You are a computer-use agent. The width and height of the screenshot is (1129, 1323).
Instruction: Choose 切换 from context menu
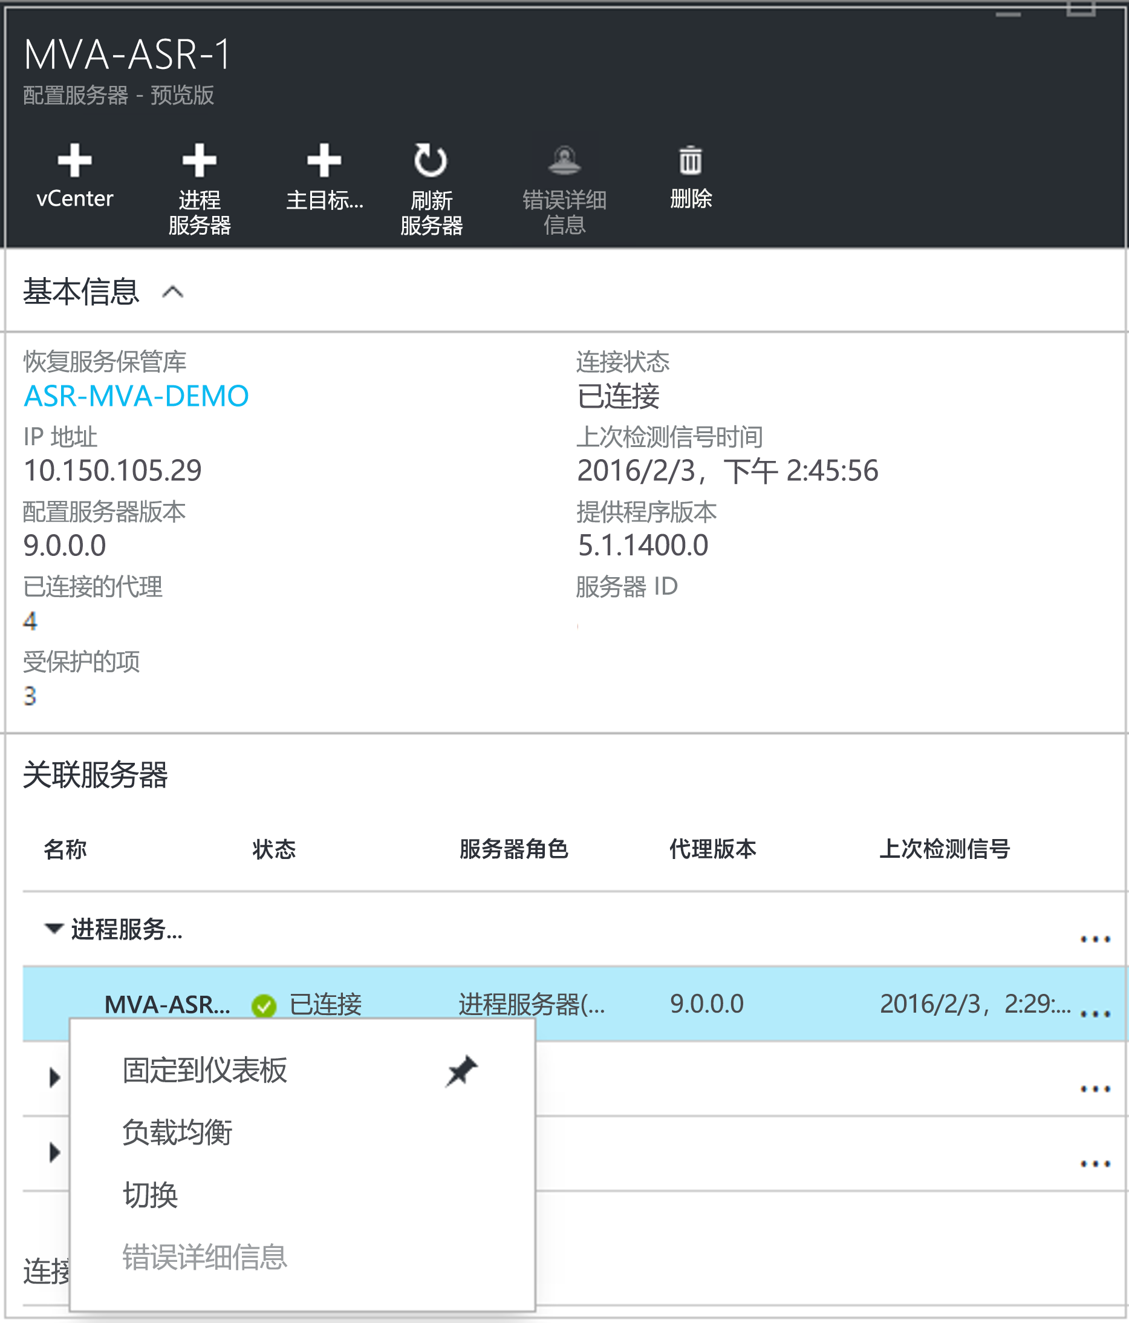[302, 1195]
